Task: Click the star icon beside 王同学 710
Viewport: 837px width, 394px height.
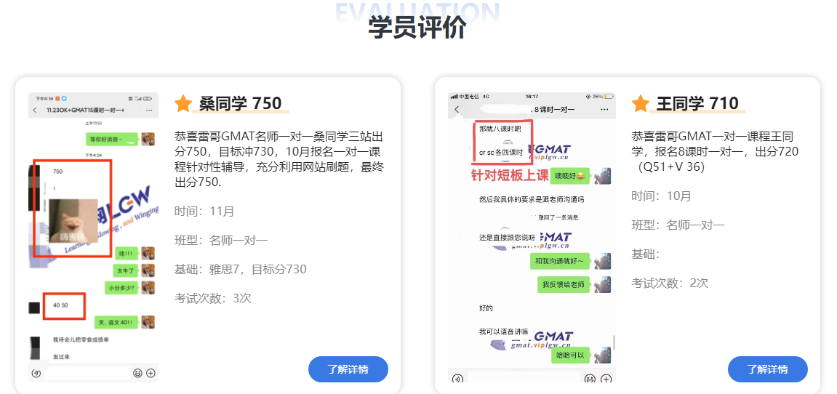Action: pyautogui.click(x=641, y=104)
